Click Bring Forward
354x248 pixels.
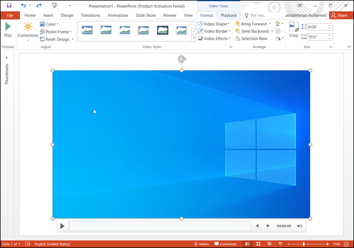coord(251,24)
